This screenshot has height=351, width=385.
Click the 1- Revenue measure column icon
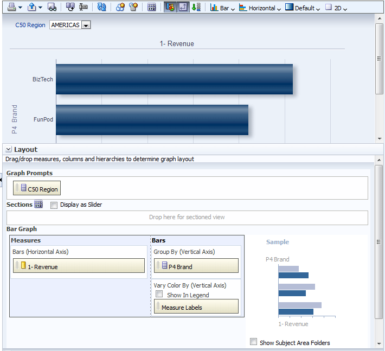[23, 266]
